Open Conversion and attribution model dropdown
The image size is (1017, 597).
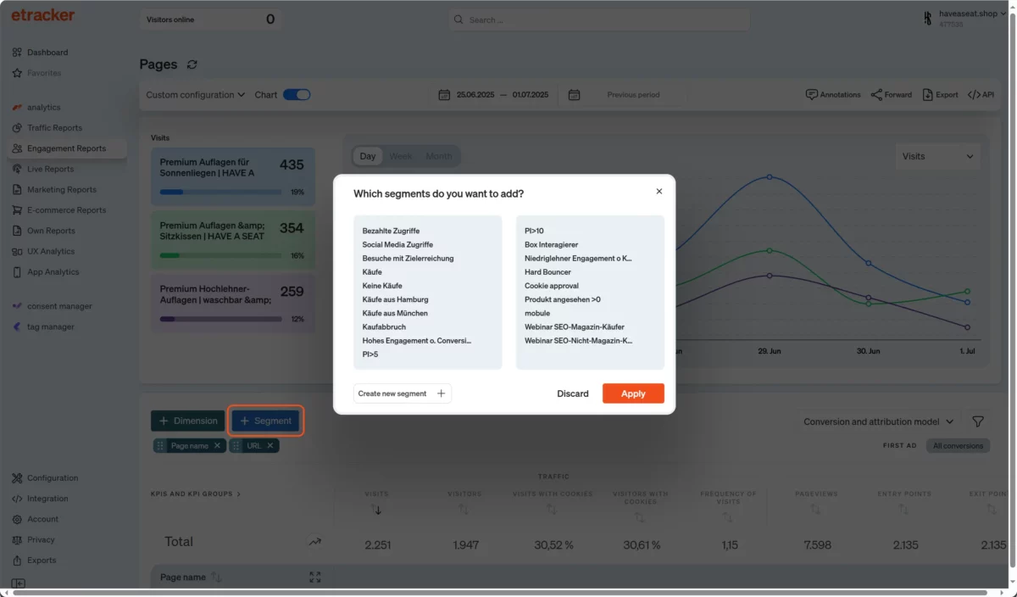pyautogui.click(x=879, y=421)
